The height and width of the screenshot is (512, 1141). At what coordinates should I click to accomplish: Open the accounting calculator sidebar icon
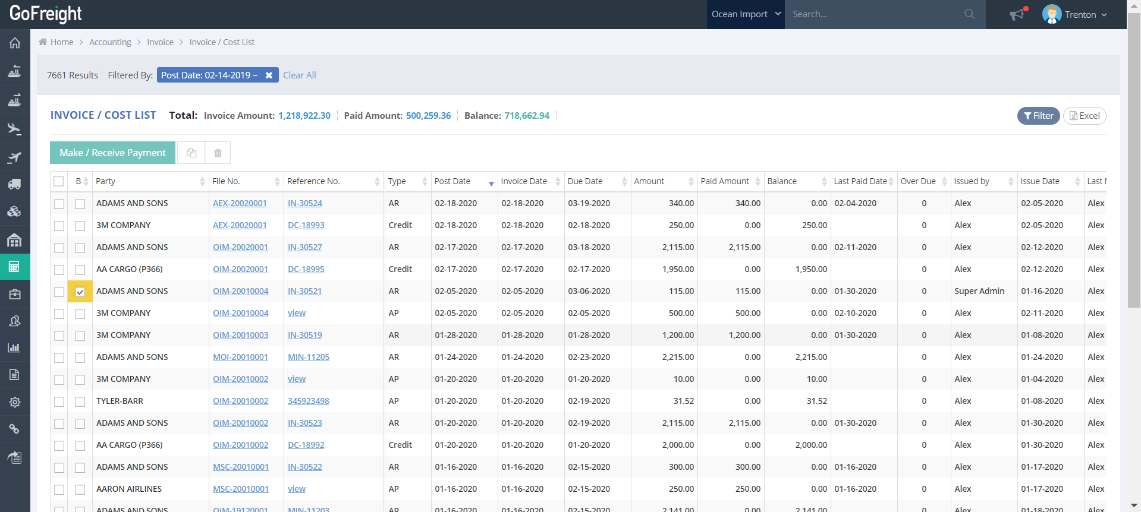point(15,267)
